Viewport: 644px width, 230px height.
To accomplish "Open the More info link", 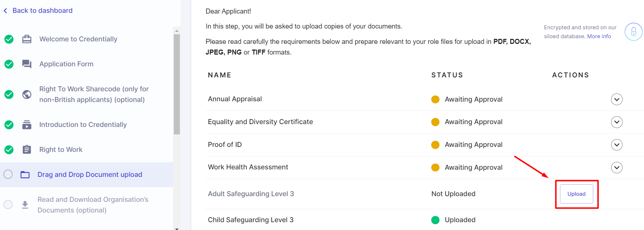I will coord(599,36).
